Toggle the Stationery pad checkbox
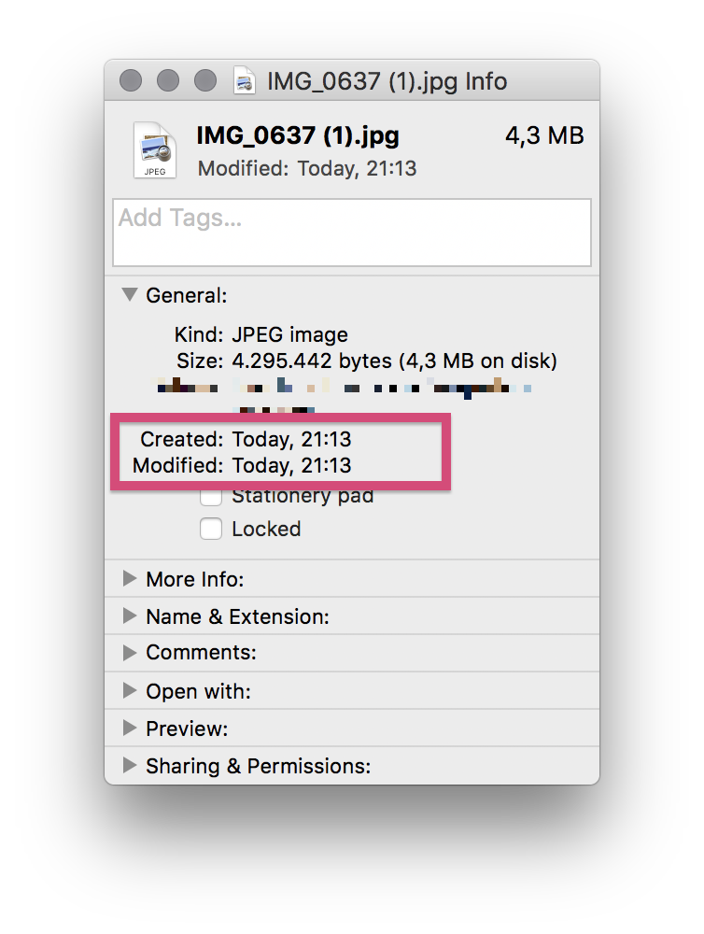Image resolution: width=704 pixels, height=934 pixels. (x=211, y=497)
